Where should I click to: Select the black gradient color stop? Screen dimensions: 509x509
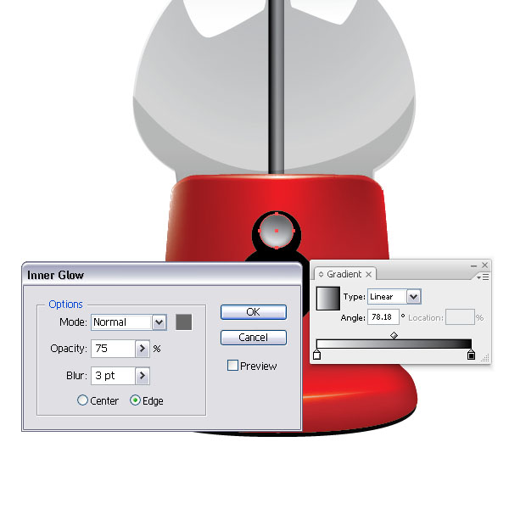point(471,355)
